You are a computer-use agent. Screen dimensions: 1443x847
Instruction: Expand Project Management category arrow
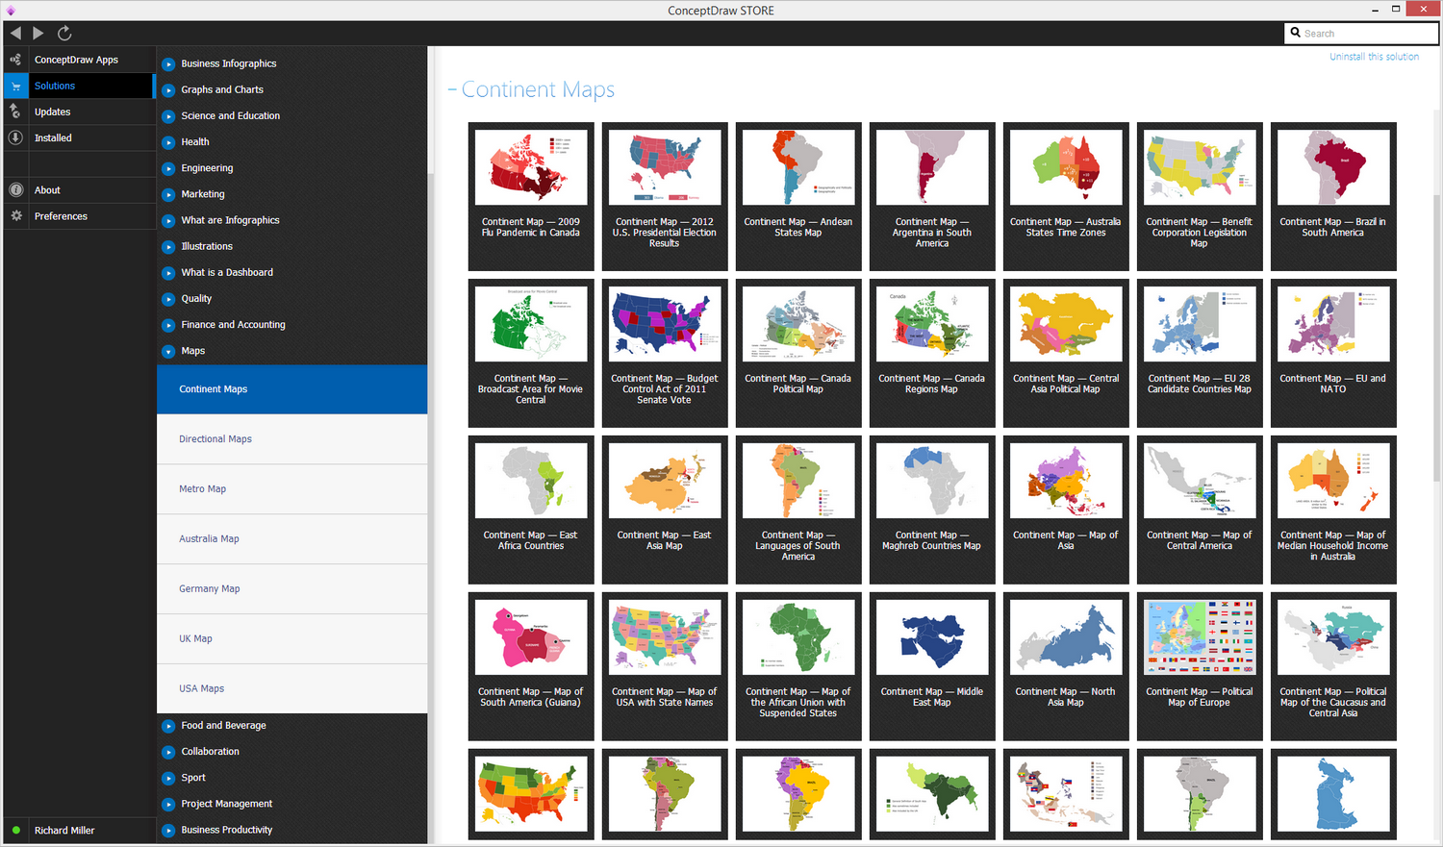pyautogui.click(x=168, y=804)
